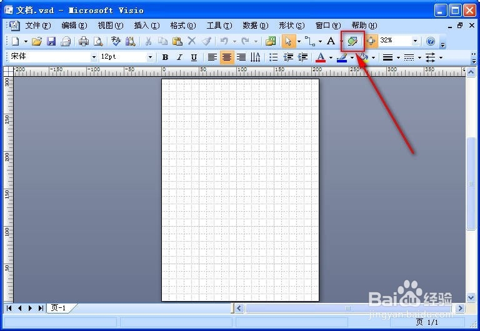
Task: Open the Drawing Tools shapes icon
Action: click(352, 41)
